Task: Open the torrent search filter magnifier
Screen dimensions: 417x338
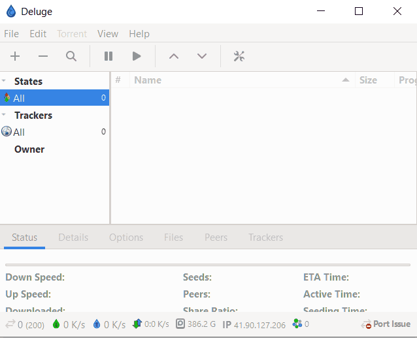Action: (x=71, y=56)
